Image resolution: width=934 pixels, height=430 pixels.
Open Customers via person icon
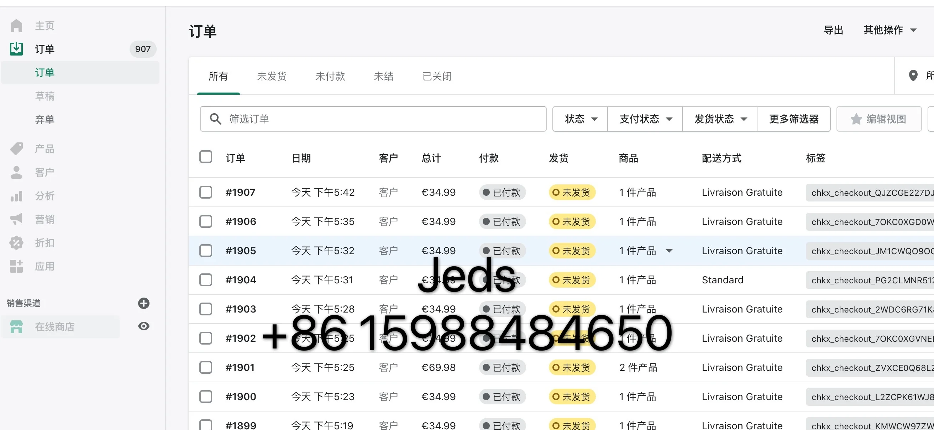(x=16, y=172)
